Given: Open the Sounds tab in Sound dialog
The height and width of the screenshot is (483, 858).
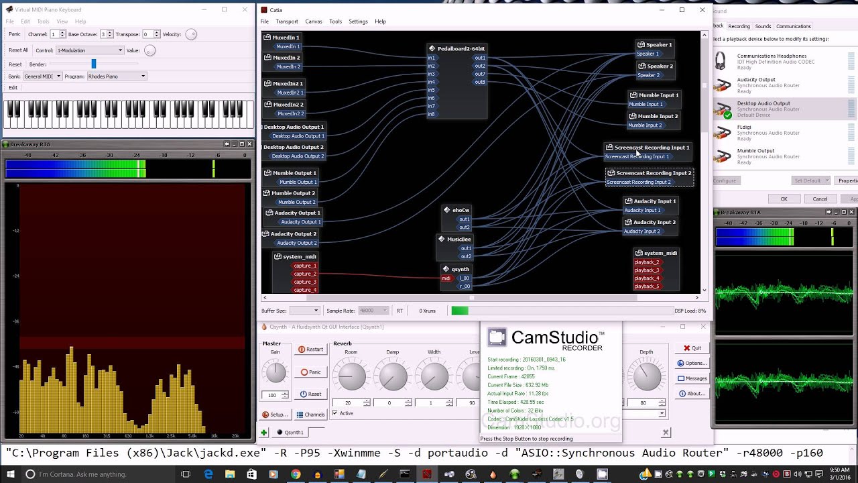Looking at the screenshot, I should coord(763,26).
